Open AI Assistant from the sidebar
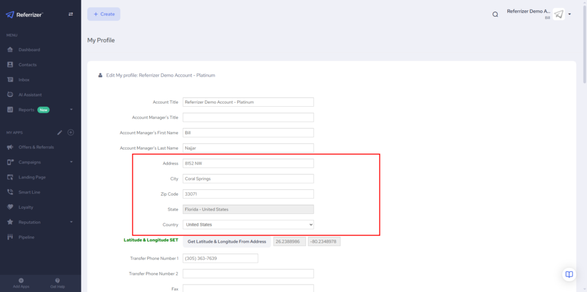 (30, 95)
